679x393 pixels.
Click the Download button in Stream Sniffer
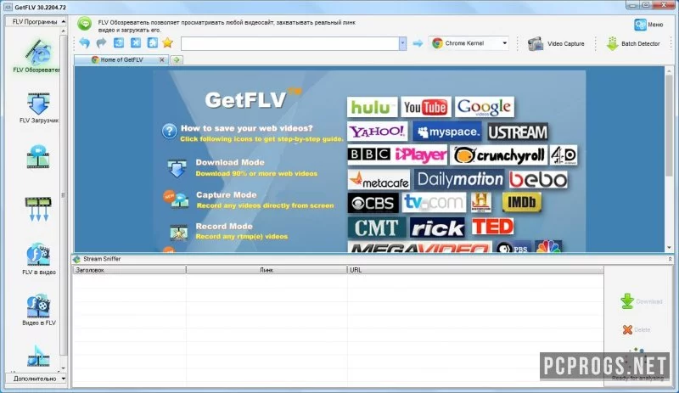coord(642,301)
